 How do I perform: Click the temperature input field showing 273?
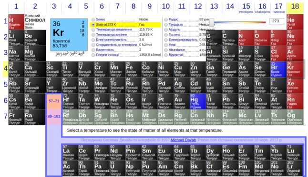(277, 21)
